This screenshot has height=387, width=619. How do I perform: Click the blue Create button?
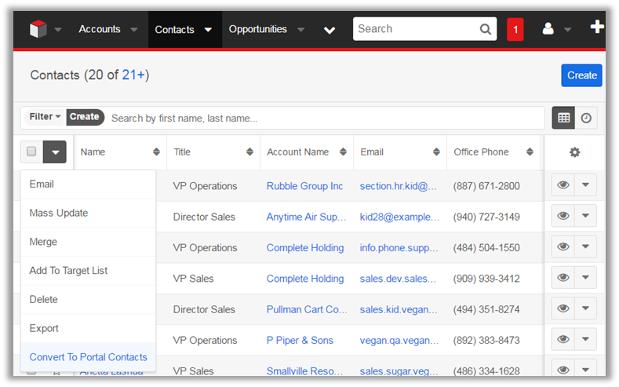pos(581,75)
